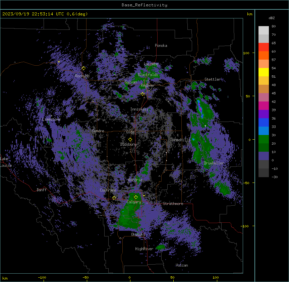Select the dark gray -30 to -10 legend swatch
The image size is (289, 282).
coord(264,173)
